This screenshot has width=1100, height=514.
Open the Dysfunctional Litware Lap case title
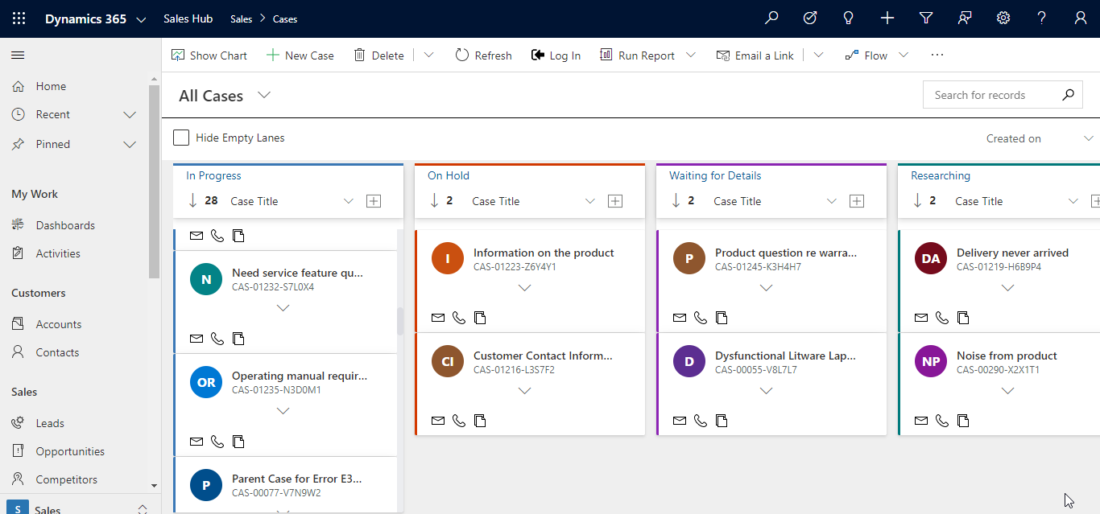[785, 356]
